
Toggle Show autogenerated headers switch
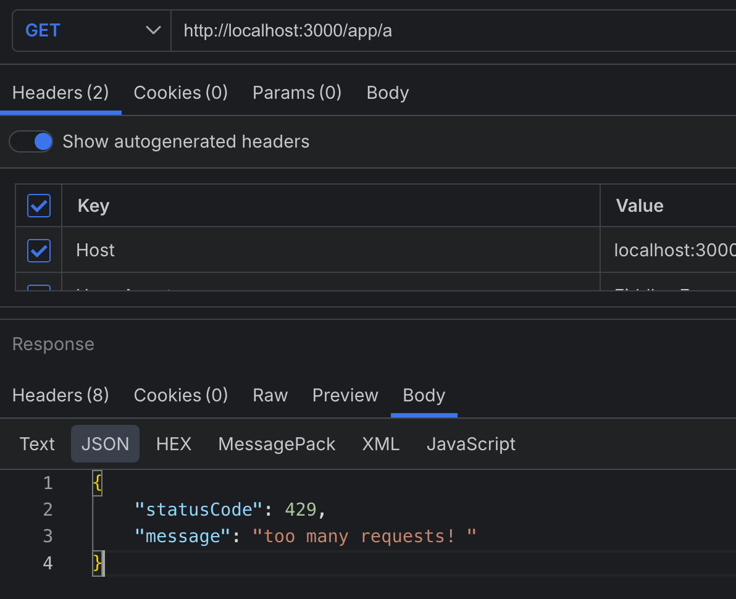tap(31, 141)
